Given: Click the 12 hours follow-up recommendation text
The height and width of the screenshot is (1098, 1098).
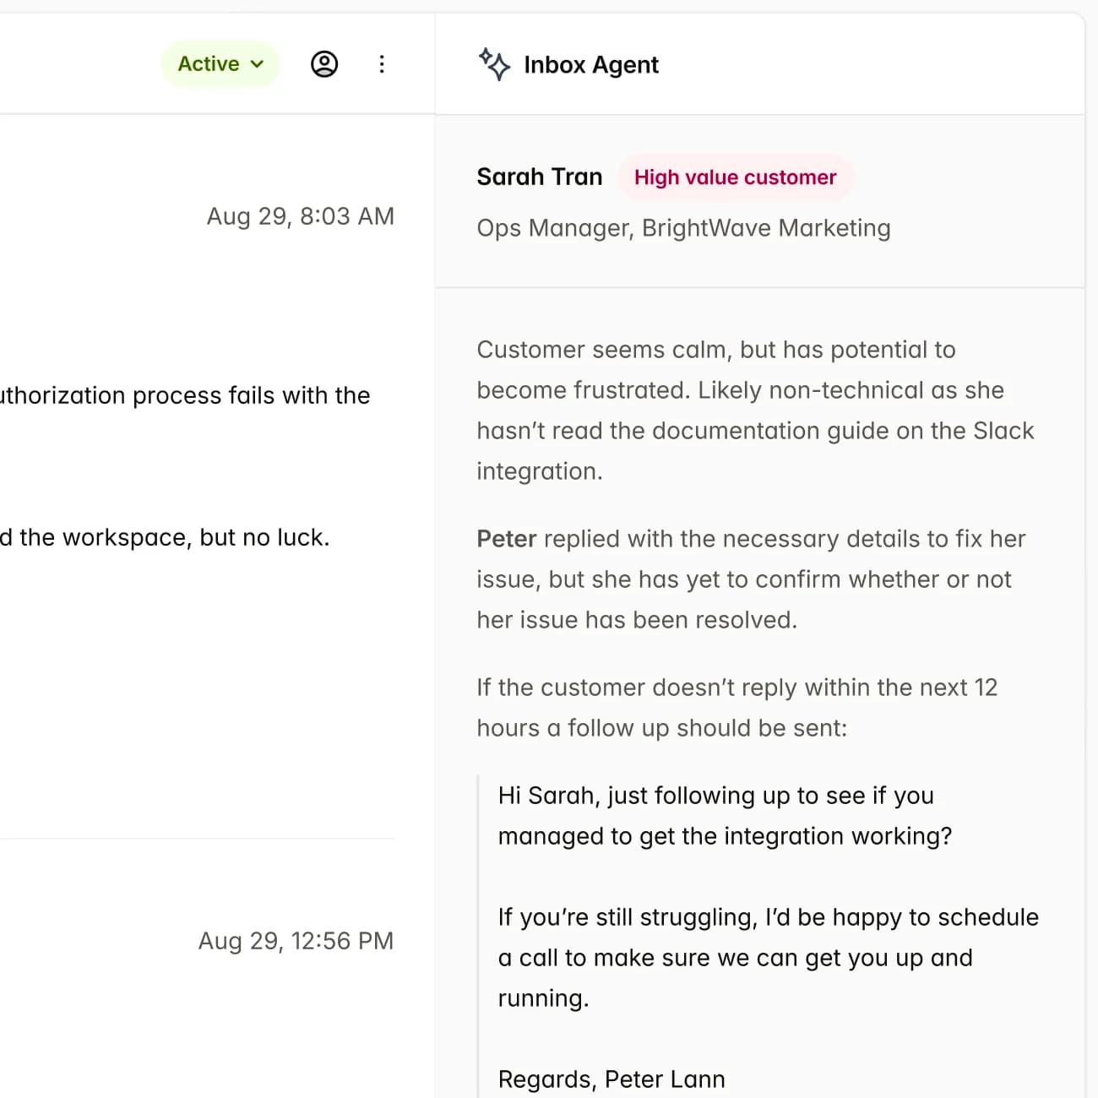Looking at the screenshot, I should tap(737, 708).
